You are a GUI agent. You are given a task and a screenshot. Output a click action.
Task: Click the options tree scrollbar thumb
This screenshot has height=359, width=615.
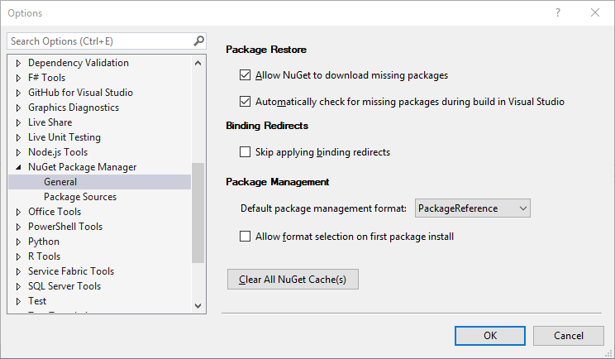click(x=198, y=213)
